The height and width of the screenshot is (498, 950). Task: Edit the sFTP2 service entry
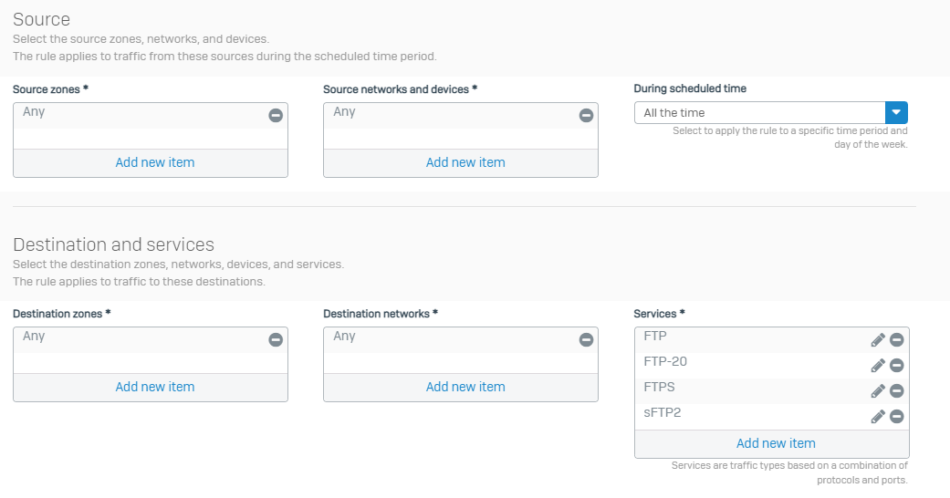coord(878,416)
